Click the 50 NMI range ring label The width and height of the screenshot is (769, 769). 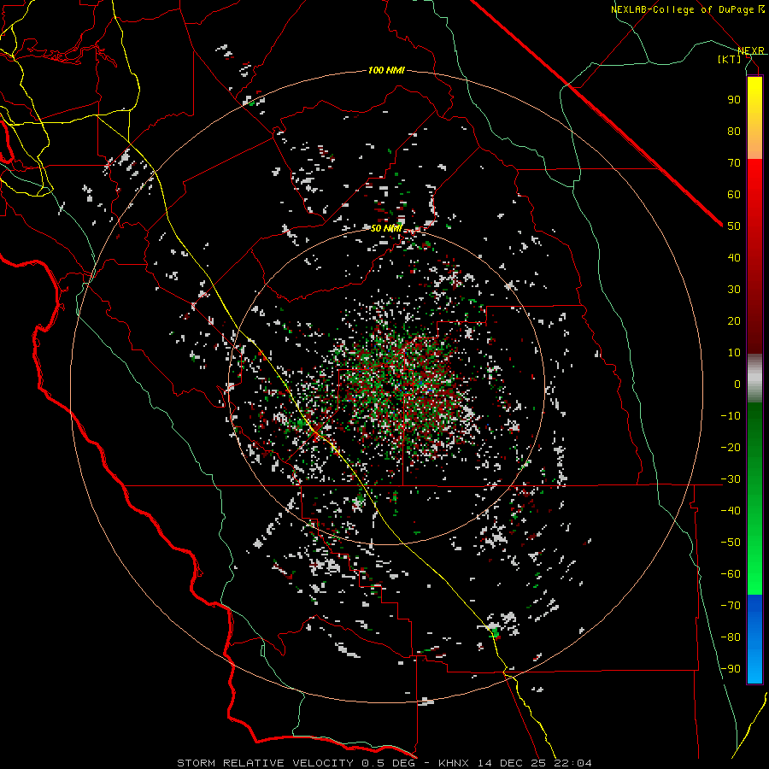386,228
